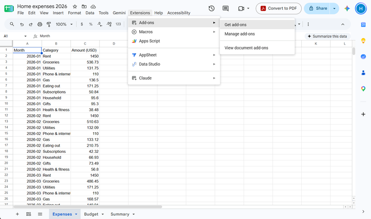Open the Data menu

(x=89, y=13)
